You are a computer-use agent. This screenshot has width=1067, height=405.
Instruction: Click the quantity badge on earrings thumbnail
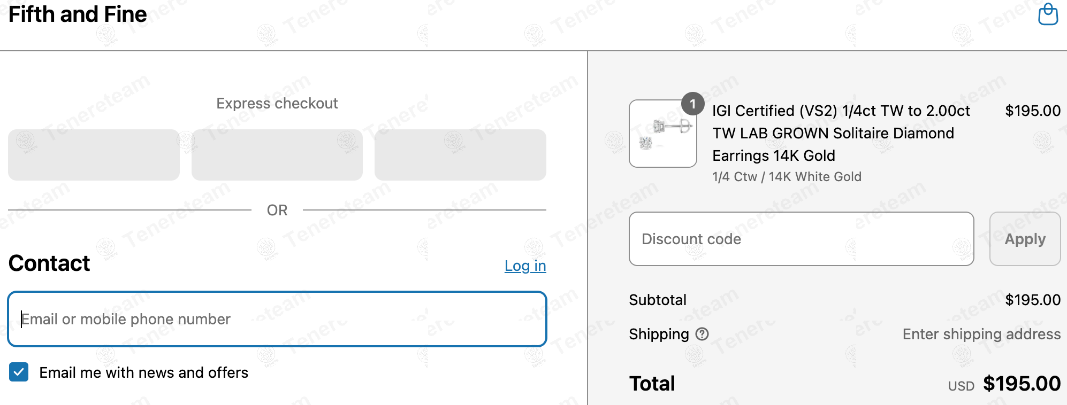coord(692,104)
